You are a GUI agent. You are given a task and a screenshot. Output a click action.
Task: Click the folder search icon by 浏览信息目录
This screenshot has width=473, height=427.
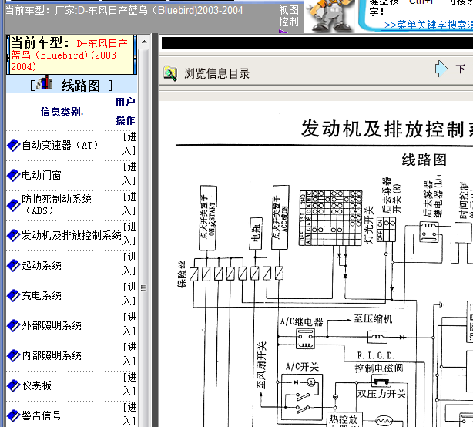tap(170, 74)
